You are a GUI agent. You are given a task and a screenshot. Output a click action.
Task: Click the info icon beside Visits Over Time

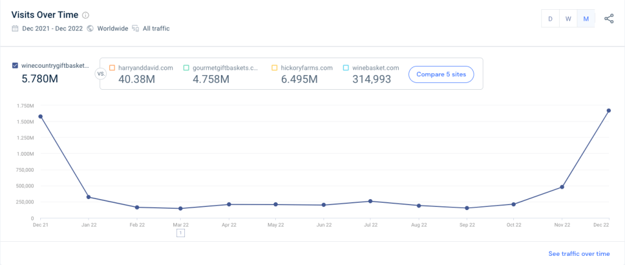click(85, 15)
